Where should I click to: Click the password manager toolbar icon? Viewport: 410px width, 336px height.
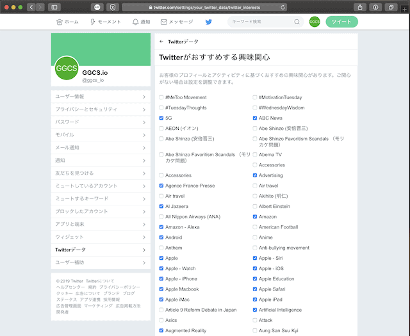(375, 7)
